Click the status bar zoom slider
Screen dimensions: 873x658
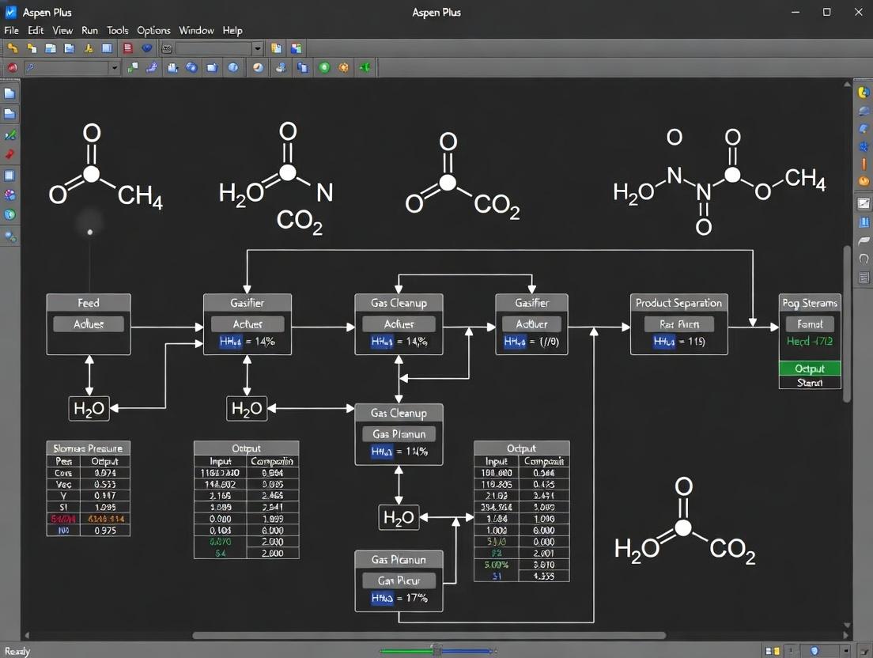[437, 650]
